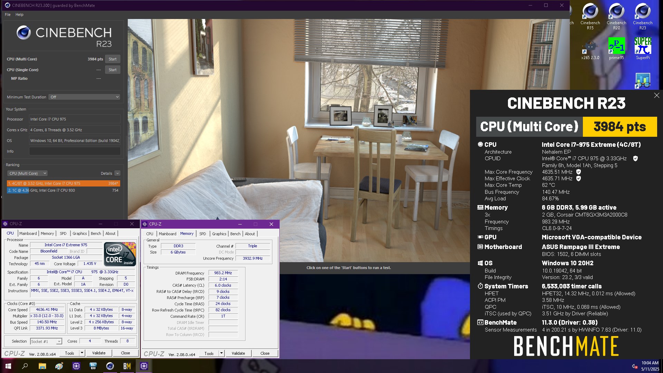Click the Cinebench taskbar icon
Image resolution: width=663 pixels, height=373 pixels.
(110, 366)
